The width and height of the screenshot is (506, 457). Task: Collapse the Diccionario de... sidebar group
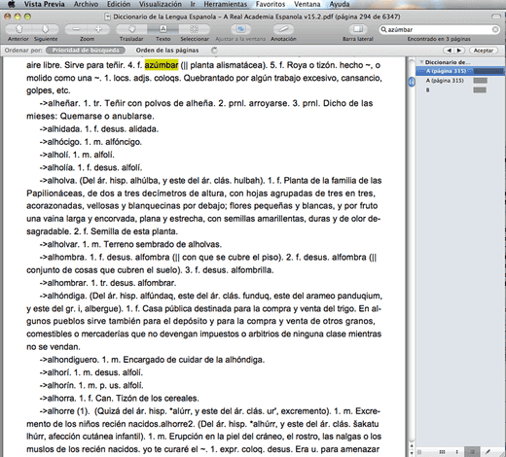tap(421, 62)
